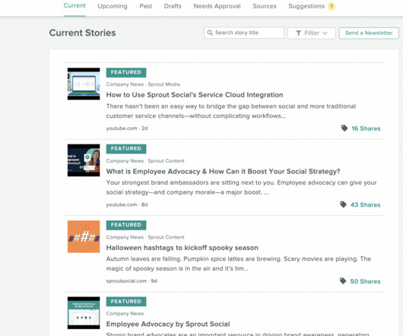
Task: Click the orange hashtag thumbnail
Action: (x=84, y=236)
